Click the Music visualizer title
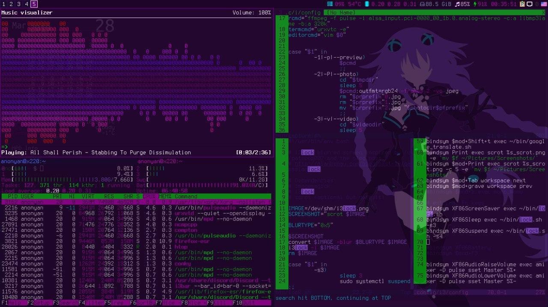The height and width of the screenshot is (307, 548). coord(27,13)
